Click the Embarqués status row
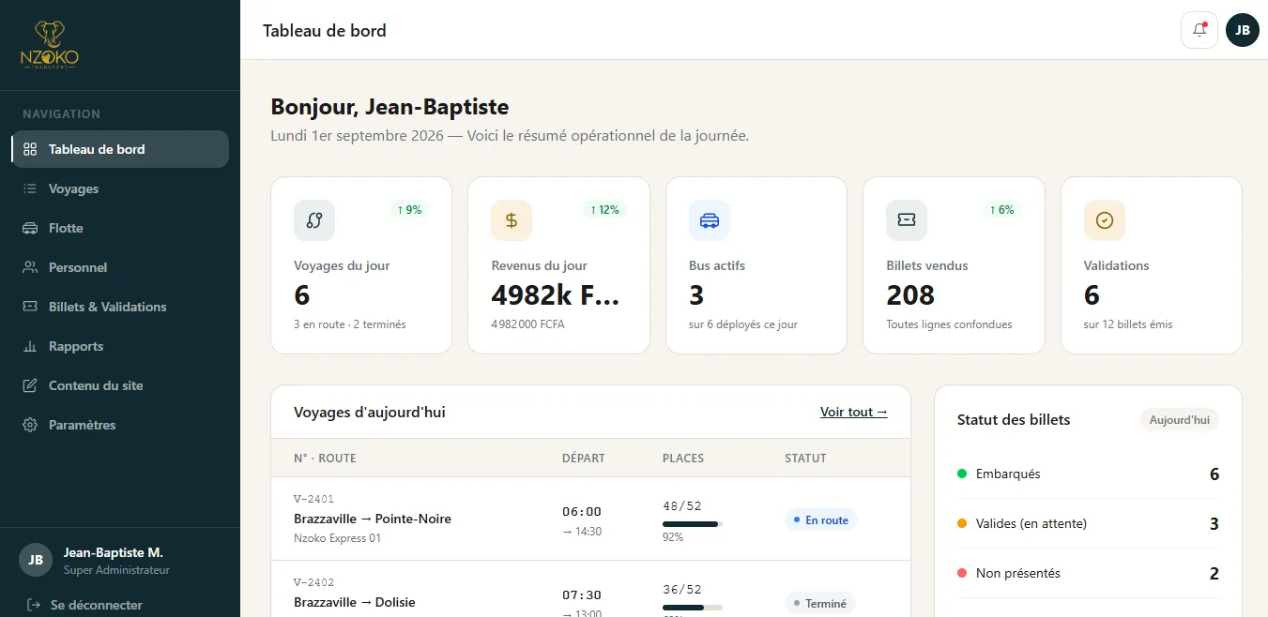The width and height of the screenshot is (1268, 617). click(x=1088, y=474)
